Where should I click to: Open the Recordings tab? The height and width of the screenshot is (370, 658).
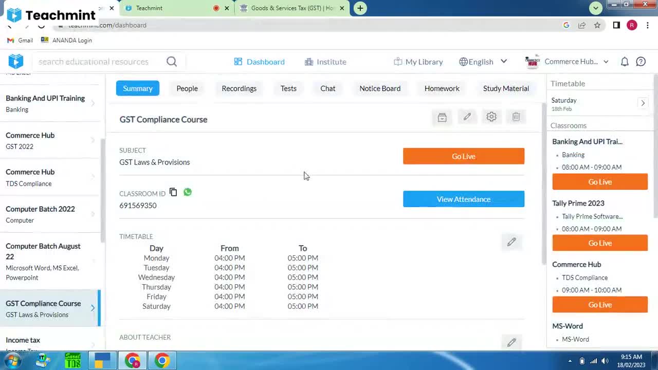click(x=239, y=88)
